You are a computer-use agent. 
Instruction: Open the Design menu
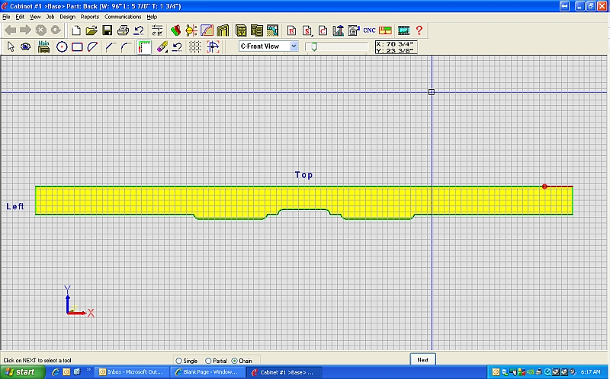click(67, 16)
